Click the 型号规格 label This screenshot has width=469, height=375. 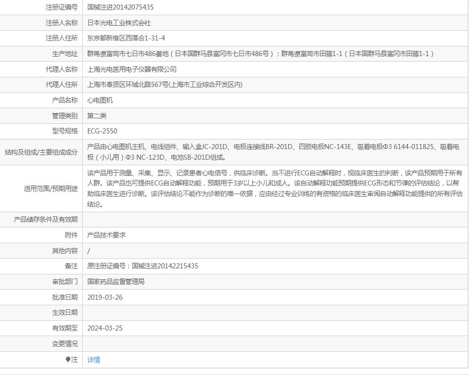pyautogui.click(x=65, y=131)
